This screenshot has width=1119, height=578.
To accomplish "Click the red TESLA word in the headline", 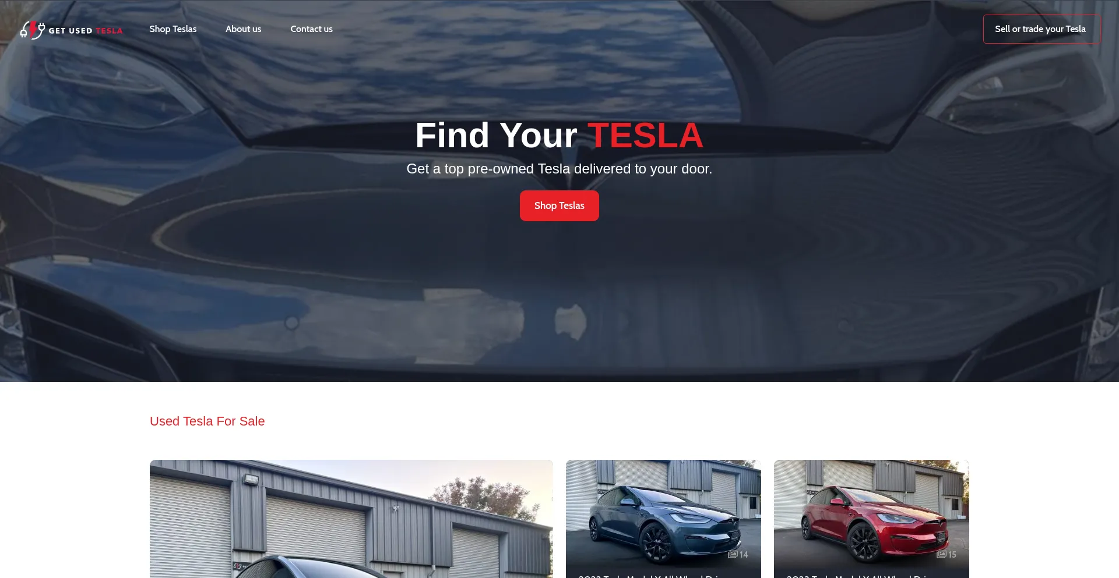I will point(645,135).
